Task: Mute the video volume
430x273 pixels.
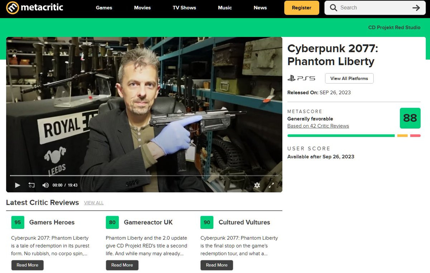Action: 46,185
